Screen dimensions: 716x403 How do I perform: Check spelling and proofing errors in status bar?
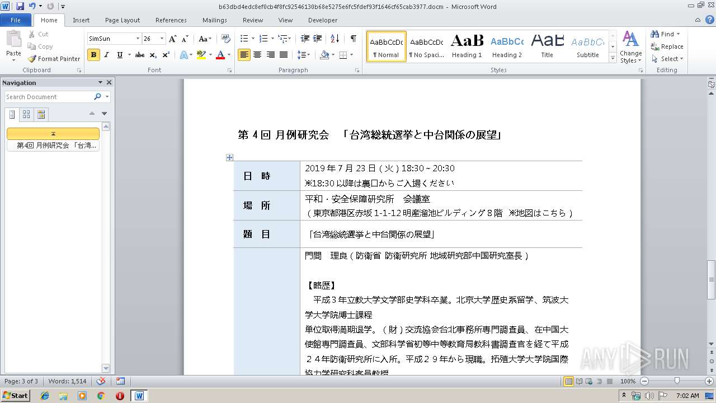click(101, 381)
